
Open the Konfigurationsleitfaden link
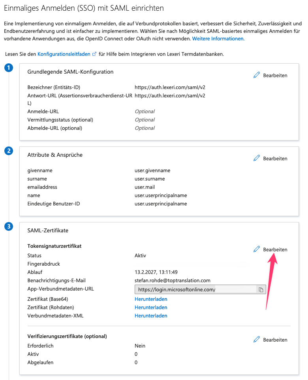coord(64,54)
